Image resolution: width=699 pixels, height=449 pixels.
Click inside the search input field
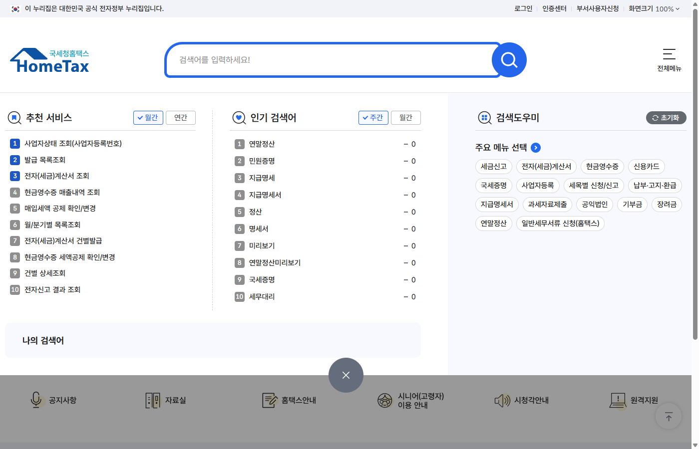[330, 59]
